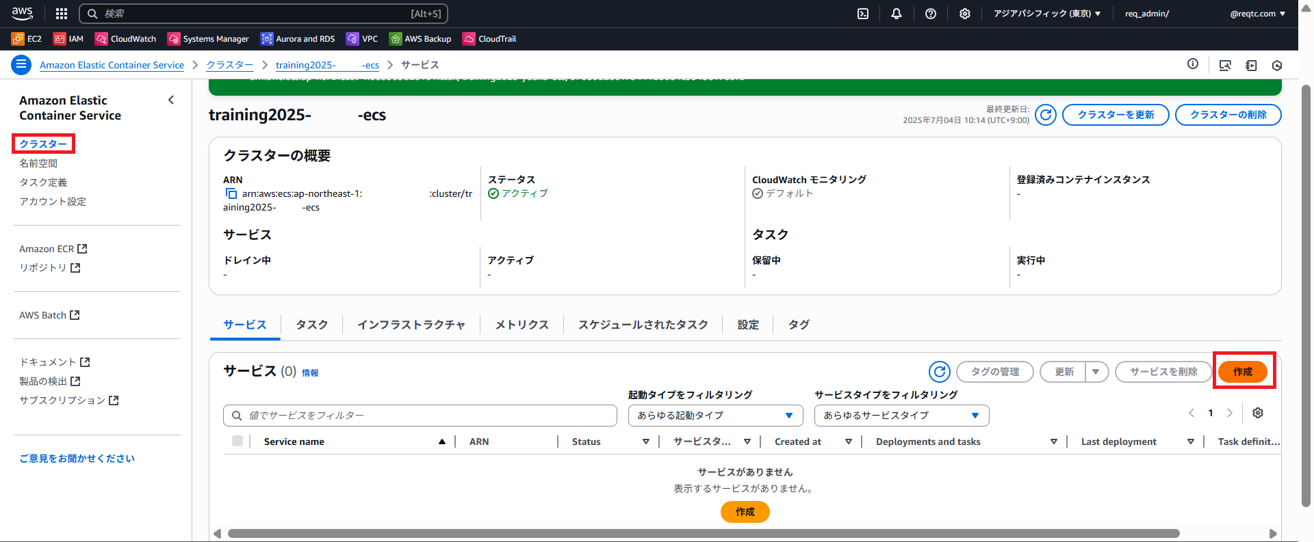Screen dimensions: 1314x542
Task: Click the orange 作成 button in services header
Action: [1243, 372]
